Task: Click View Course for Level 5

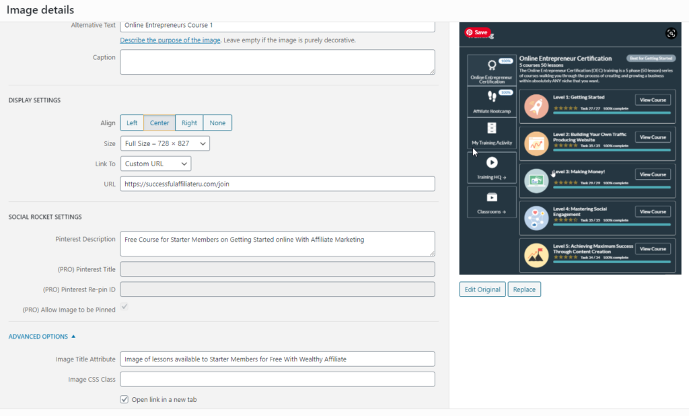Action: (x=653, y=249)
